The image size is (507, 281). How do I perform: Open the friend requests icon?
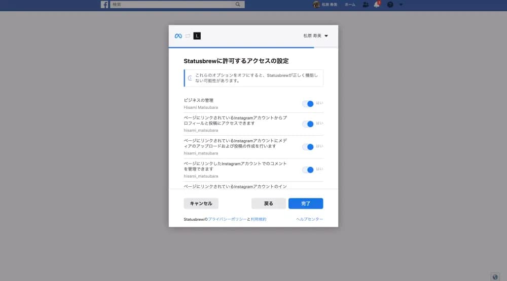pos(366,5)
